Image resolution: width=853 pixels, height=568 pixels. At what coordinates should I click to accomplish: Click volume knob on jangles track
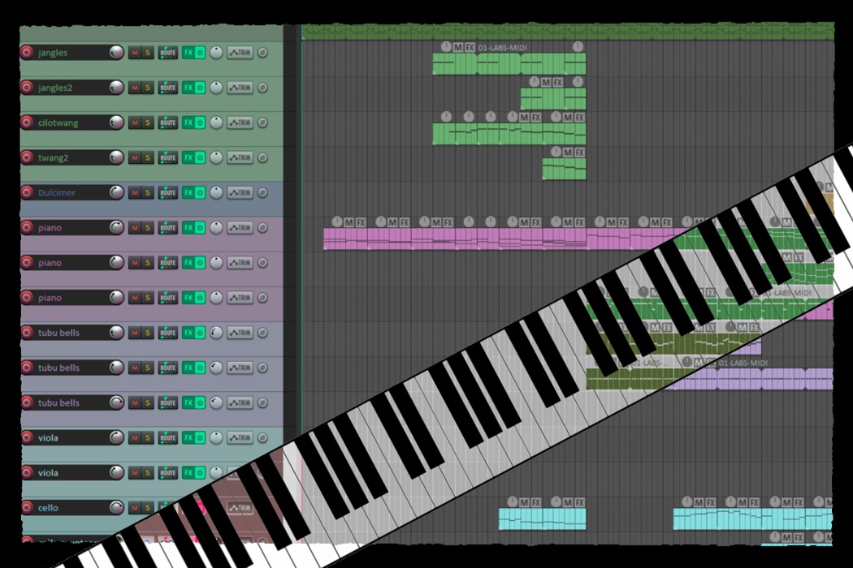[x=116, y=53]
